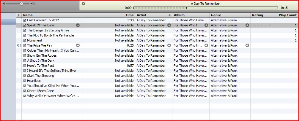Select You Should've Killed Me When You... song

[53, 86]
